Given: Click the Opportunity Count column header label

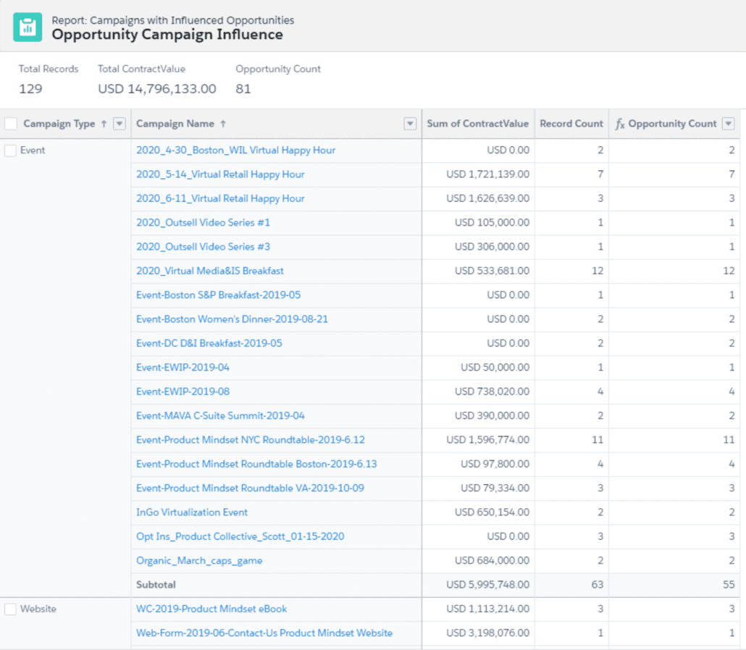Looking at the screenshot, I should [672, 124].
